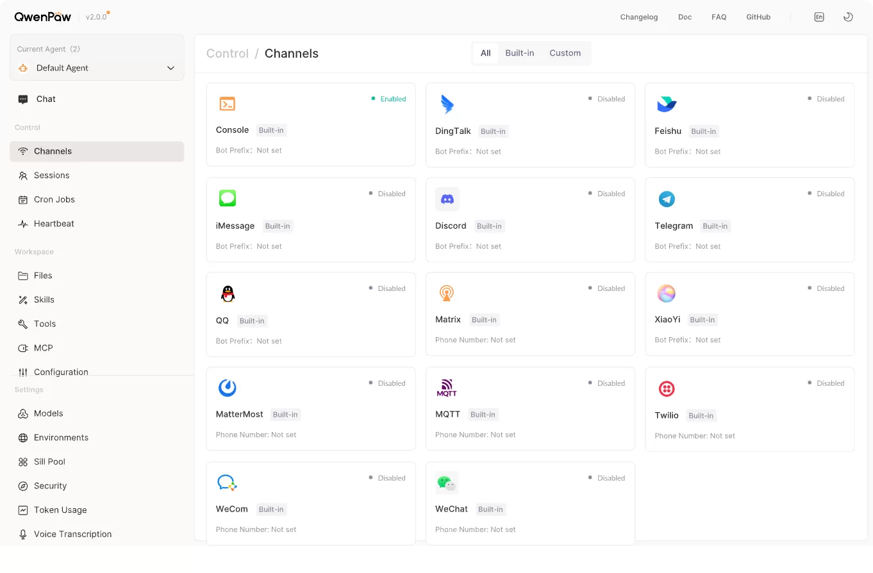Screen dimensions: 873x573
Task: Click the DingTalk blue wing icon
Action: click(x=447, y=104)
